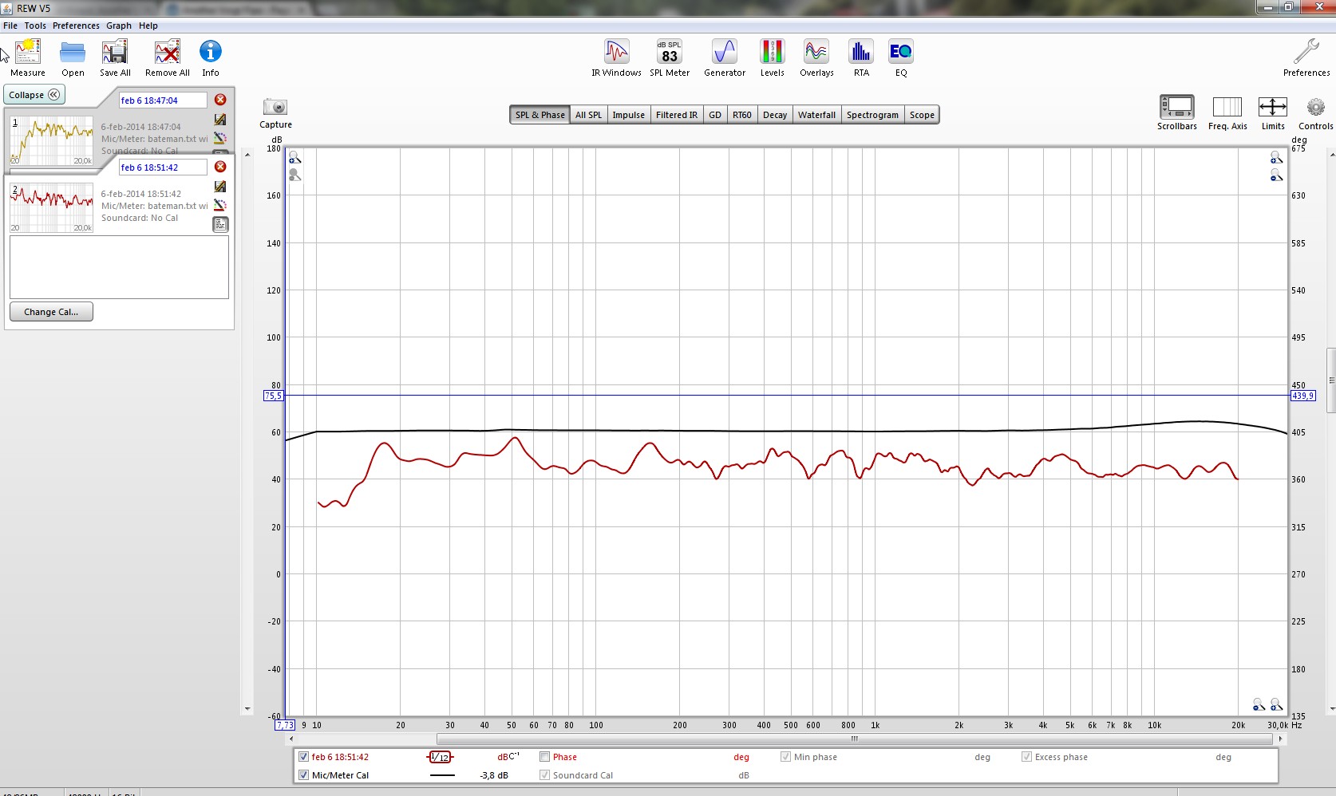Zoom out vertical magnifier at graph top-left
Screen dimensions: 1336x796
click(294, 175)
